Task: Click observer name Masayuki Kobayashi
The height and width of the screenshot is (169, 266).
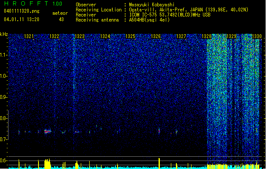Action: click(x=152, y=5)
